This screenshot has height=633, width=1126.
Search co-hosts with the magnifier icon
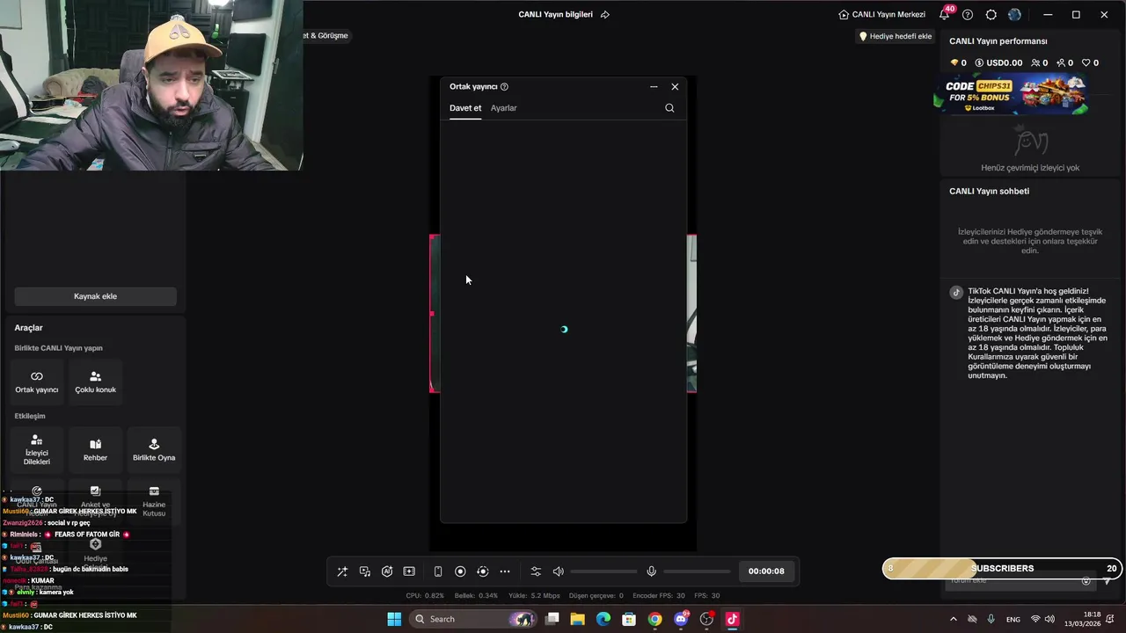click(669, 108)
